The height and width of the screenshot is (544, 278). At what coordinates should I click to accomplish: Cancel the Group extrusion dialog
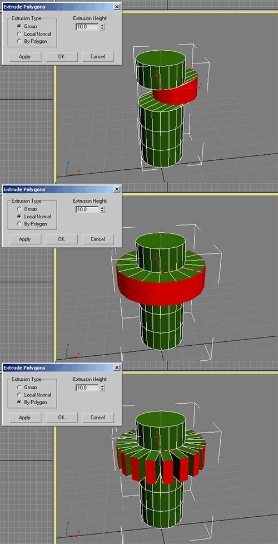(98, 57)
